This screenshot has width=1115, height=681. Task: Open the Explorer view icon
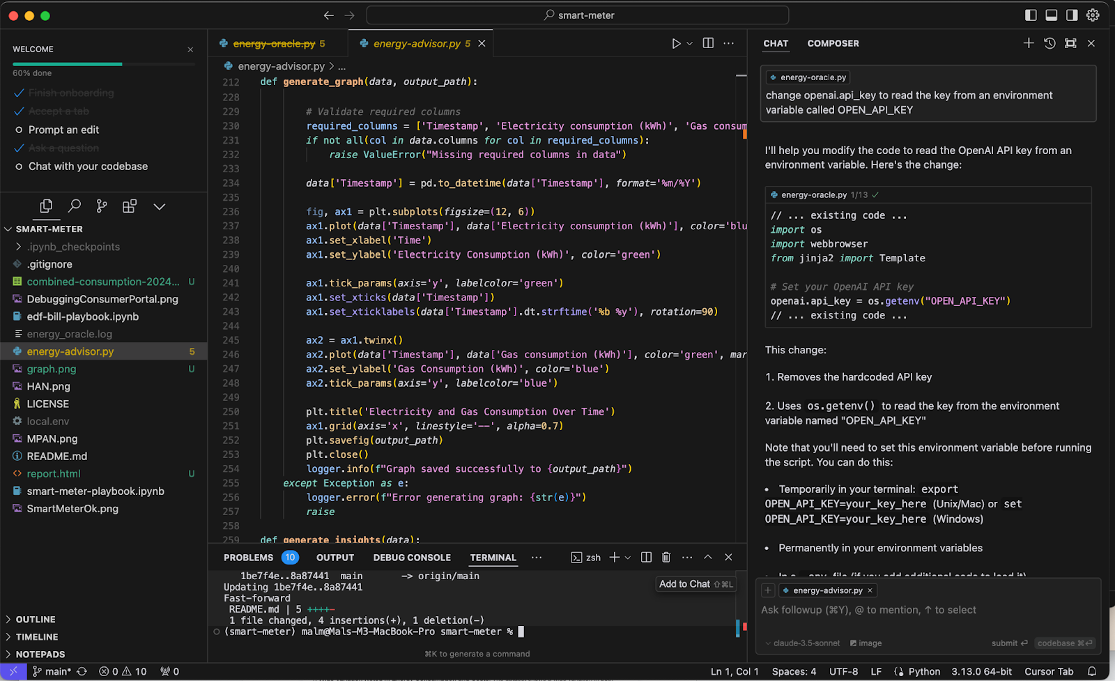coord(46,206)
